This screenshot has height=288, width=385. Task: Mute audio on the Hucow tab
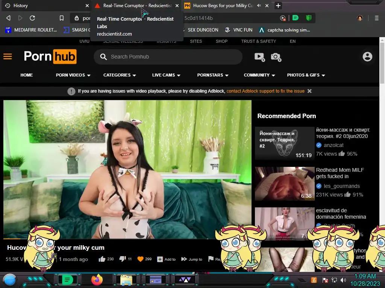[259, 5]
